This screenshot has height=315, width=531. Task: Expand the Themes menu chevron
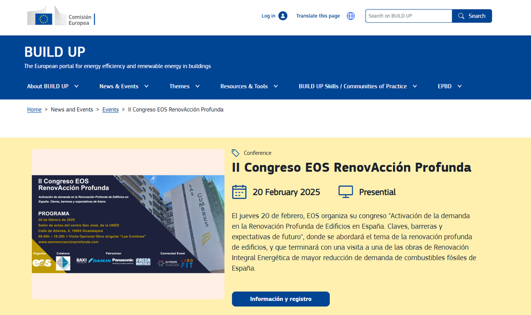coord(198,87)
